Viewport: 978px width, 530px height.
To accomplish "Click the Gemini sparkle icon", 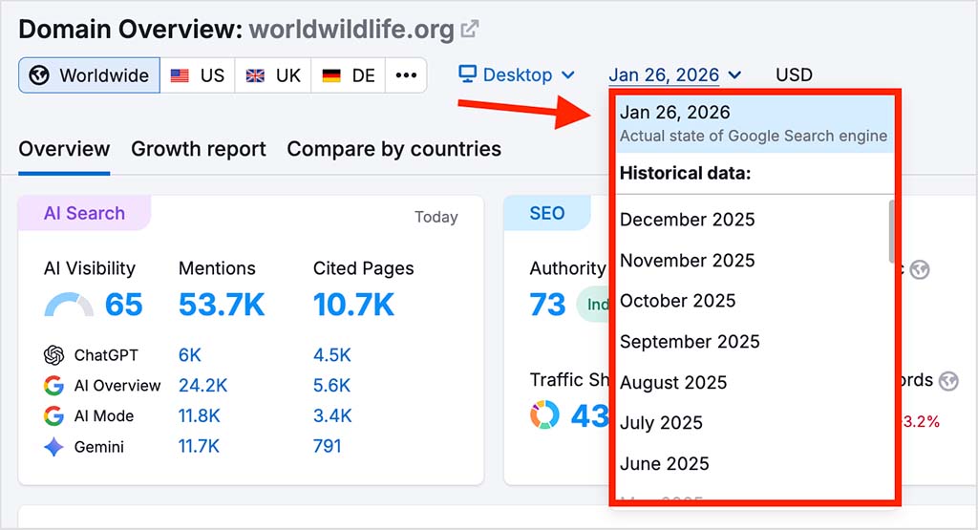I will 54,447.
